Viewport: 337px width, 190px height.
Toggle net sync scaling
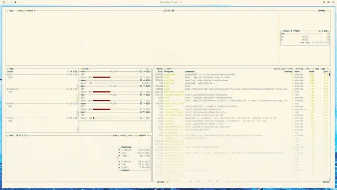click(115, 136)
